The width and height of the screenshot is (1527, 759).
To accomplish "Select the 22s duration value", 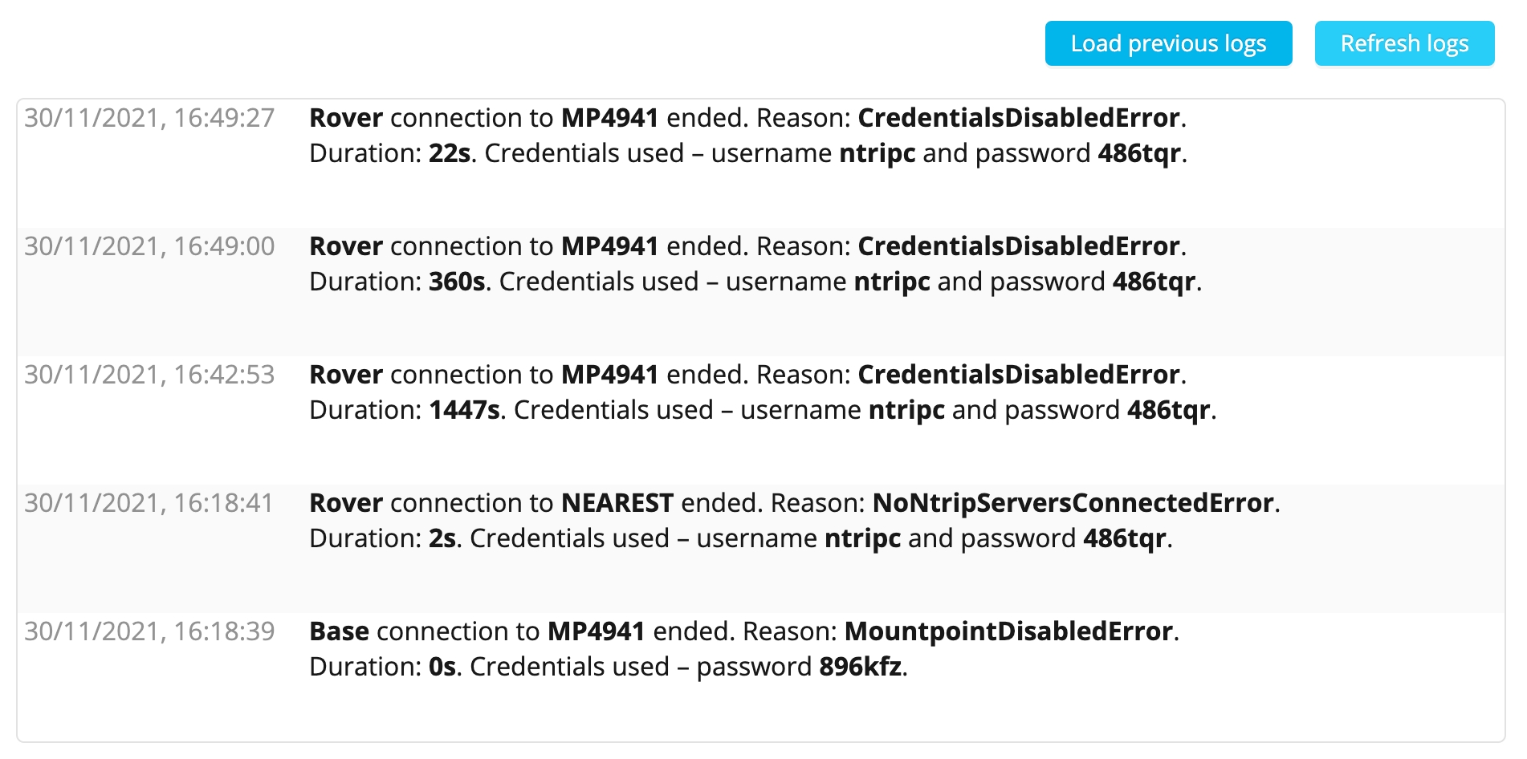I will 449,153.
